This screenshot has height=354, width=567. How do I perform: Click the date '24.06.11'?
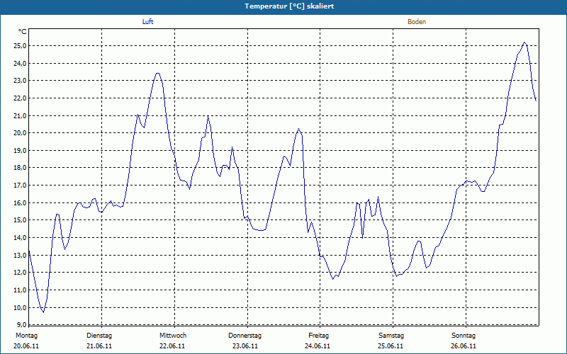pos(318,346)
